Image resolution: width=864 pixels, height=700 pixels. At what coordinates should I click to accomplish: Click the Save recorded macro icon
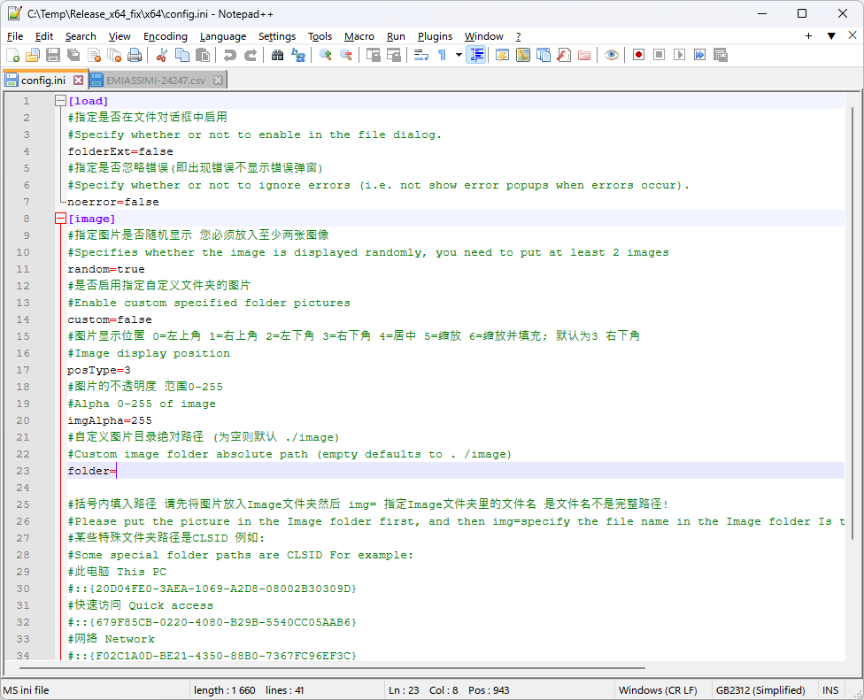point(721,55)
